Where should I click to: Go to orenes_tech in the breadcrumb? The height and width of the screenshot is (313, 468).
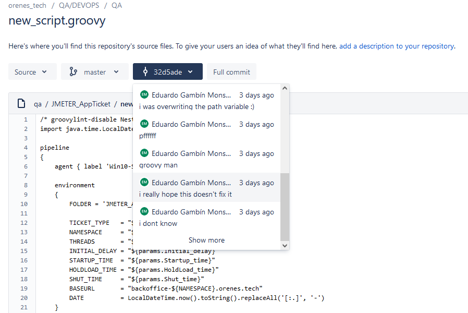coord(27,5)
